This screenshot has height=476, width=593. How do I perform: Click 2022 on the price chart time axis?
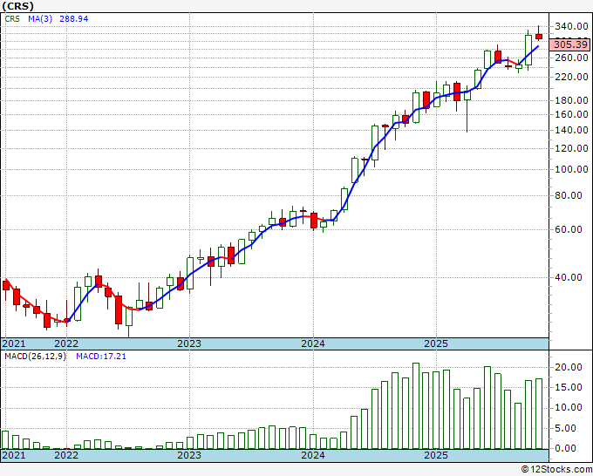tap(66, 344)
